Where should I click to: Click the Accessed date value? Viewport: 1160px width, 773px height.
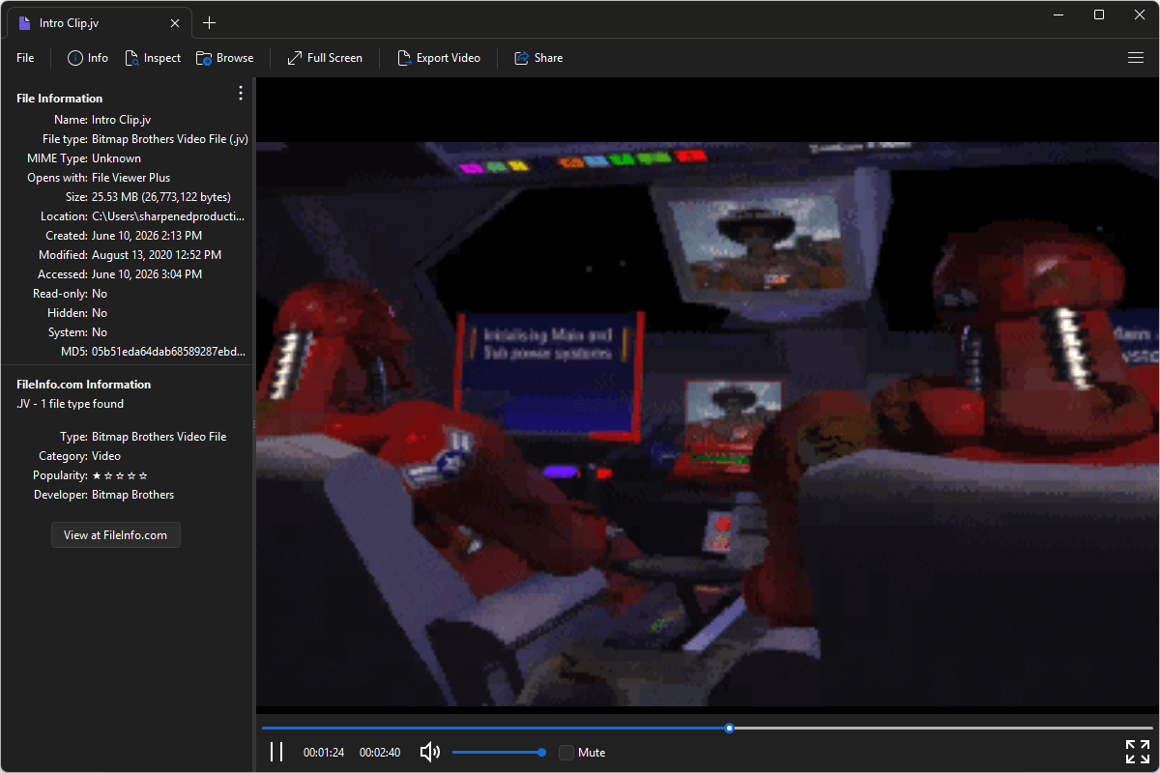(147, 274)
